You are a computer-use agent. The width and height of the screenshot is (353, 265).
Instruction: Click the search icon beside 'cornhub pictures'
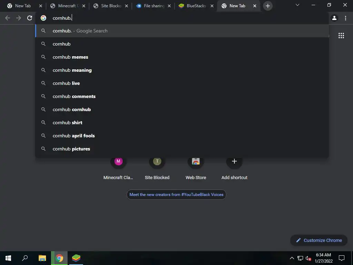[x=43, y=149]
